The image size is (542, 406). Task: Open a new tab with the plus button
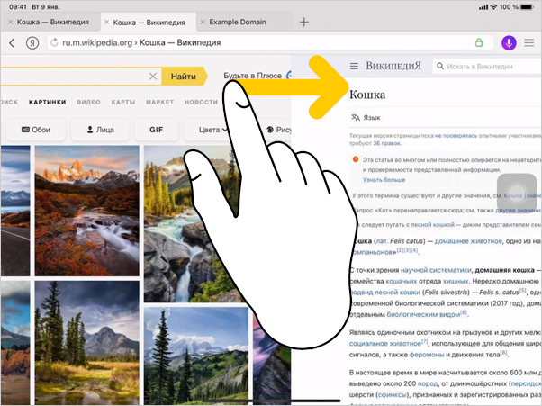(303, 21)
